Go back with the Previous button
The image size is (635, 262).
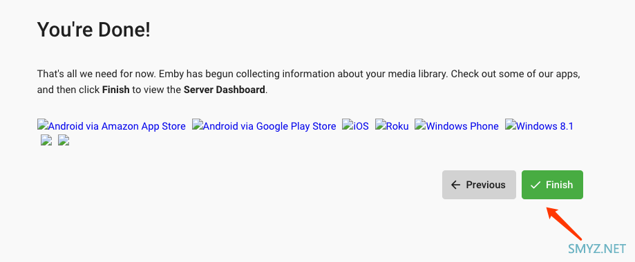coord(479,185)
